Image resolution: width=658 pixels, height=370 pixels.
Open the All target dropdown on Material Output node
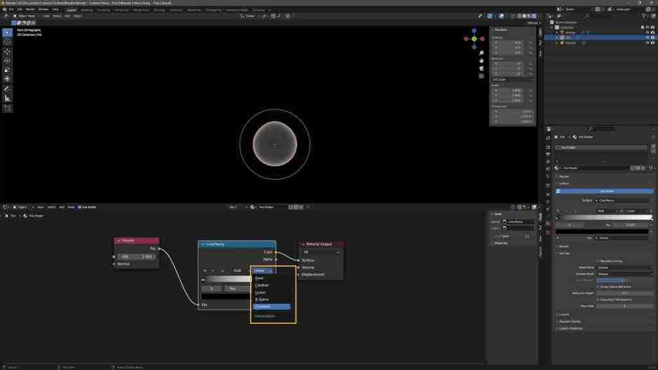coord(321,252)
